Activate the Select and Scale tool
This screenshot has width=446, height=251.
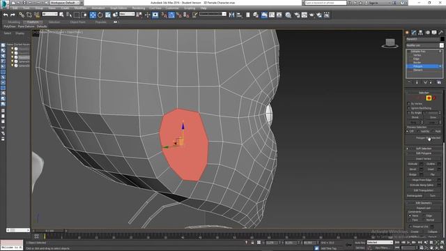tap(108, 15)
